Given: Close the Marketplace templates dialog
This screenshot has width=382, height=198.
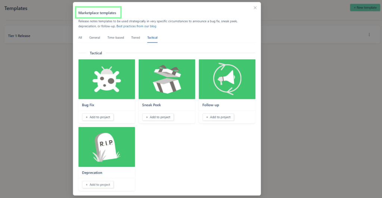Looking at the screenshot, I should click(x=255, y=8).
